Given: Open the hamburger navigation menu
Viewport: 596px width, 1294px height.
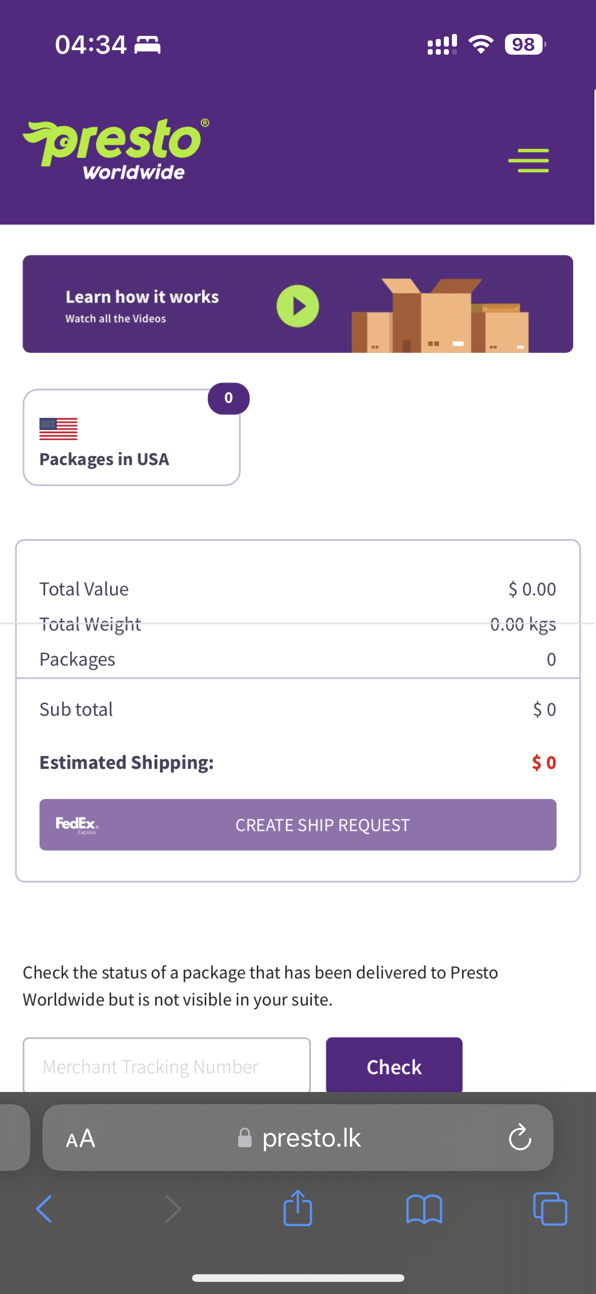Looking at the screenshot, I should click(528, 160).
